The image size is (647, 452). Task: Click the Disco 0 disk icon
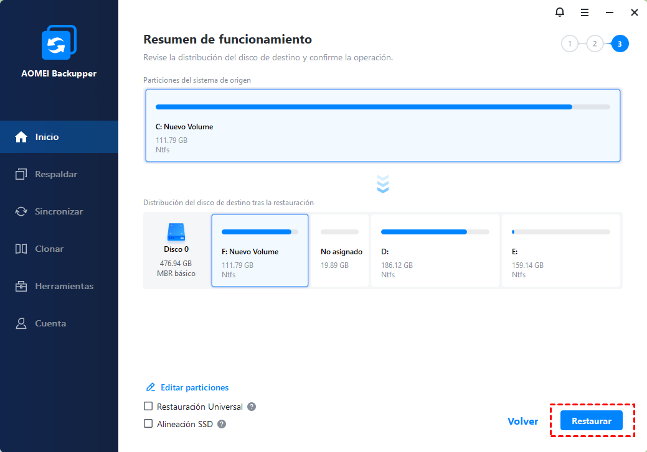[x=176, y=233]
